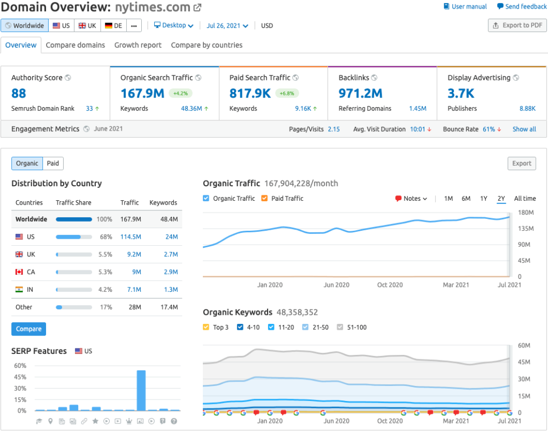Viewport: 548px width, 432px height.
Task: Uncheck the Paid Traffic checkbox
Action: pyautogui.click(x=264, y=198)
